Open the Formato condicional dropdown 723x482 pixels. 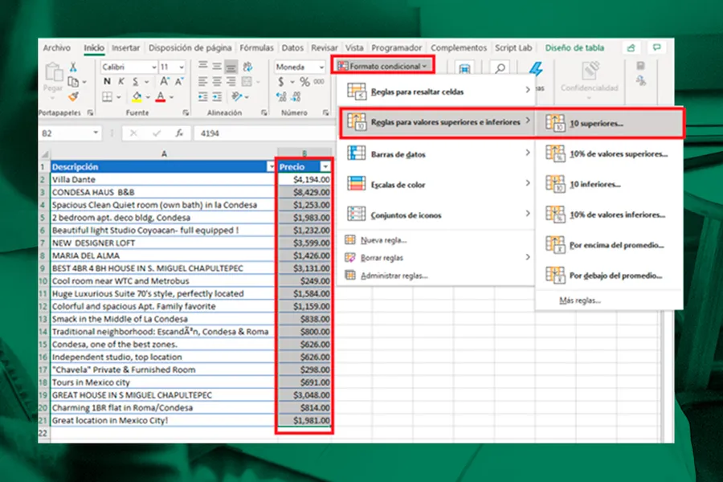(x=382, y=66)
